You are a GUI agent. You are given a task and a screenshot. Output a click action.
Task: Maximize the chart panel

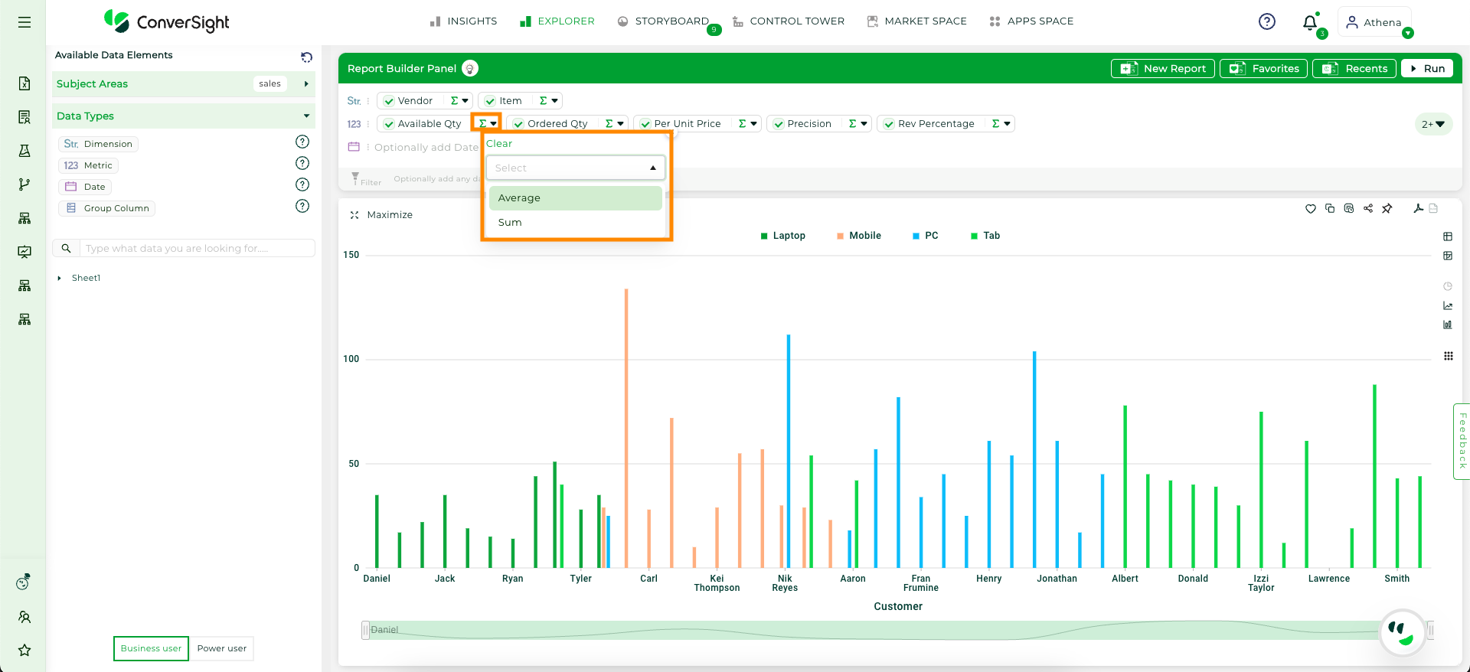tap(381, 215)
